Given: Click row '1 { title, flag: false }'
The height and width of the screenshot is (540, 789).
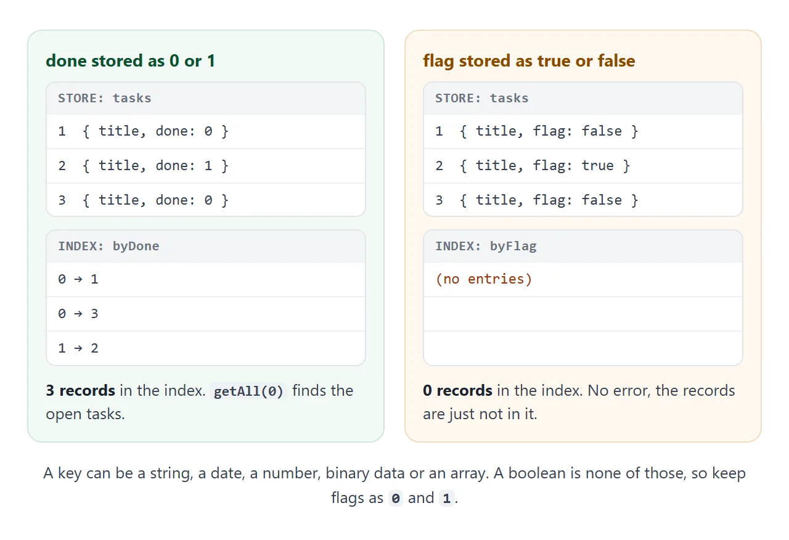Looking at the screenshot, I should coord(583,131).
